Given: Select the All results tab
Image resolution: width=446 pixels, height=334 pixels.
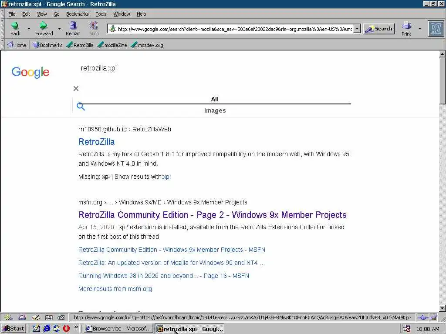Looking at the screenshot, I should tap(215, 99).
